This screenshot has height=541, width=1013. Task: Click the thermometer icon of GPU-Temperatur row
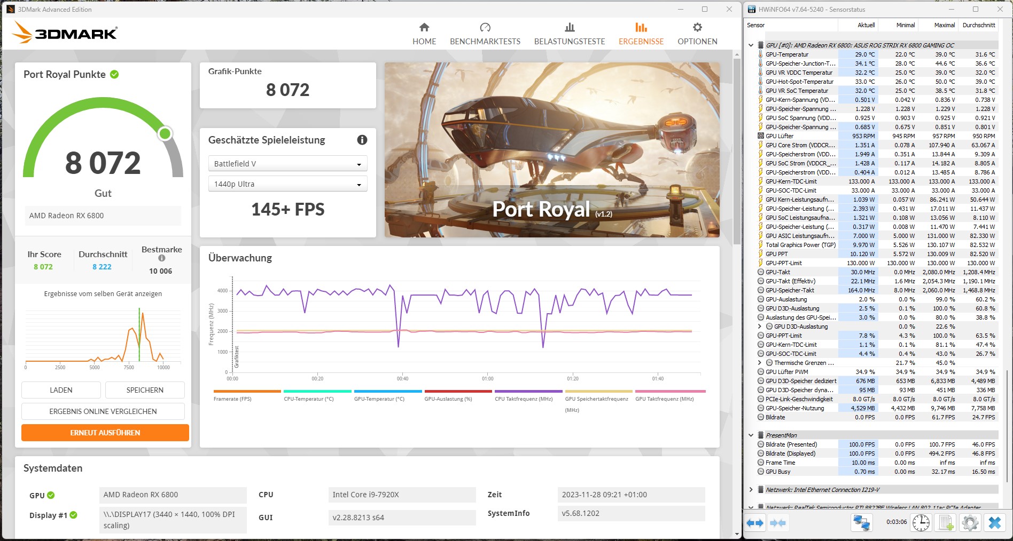click(x=760, y=54)
